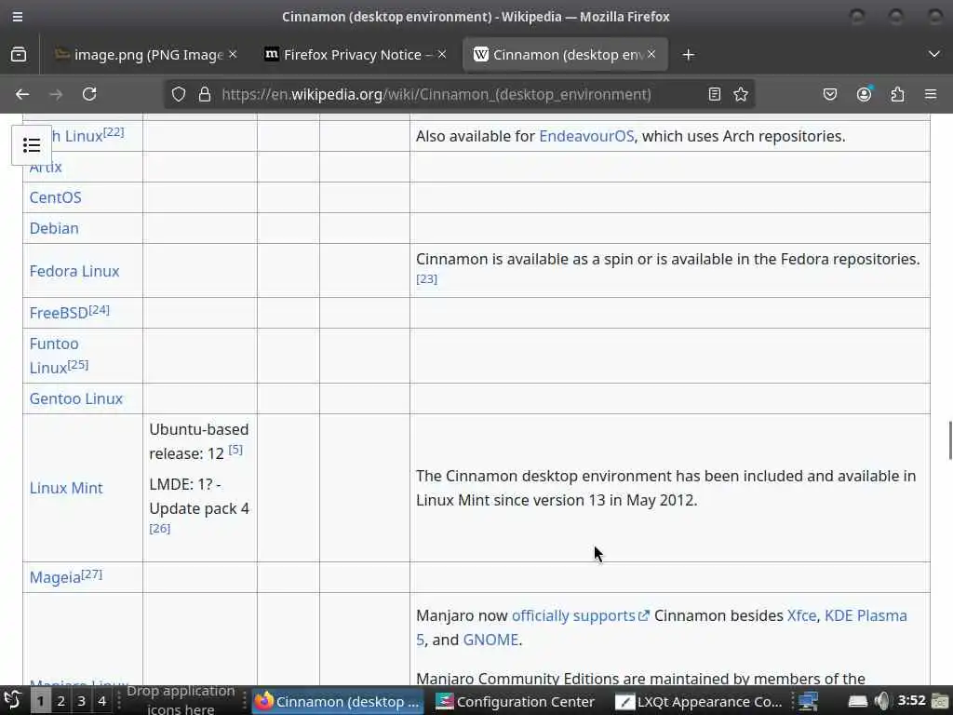Jump to citation 5 in Linux Mint row
The image size is (953, 715).
coord(235,450)
